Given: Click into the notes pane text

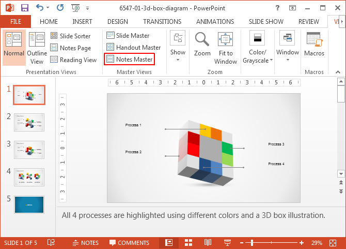Looking at the screenshot, I should tap(193, 215).
